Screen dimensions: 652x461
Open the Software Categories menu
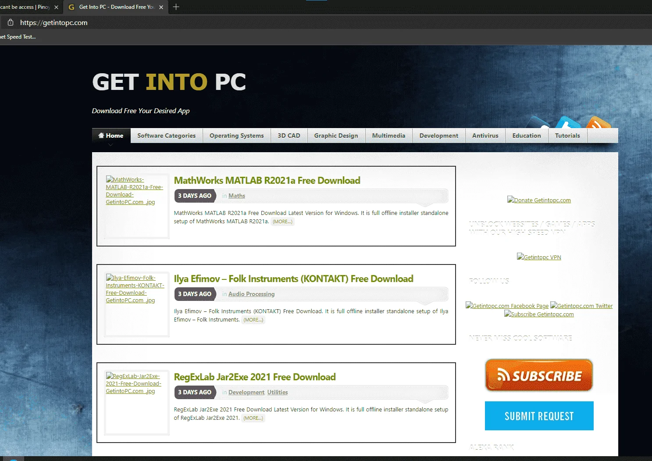(x=167, y=136)
